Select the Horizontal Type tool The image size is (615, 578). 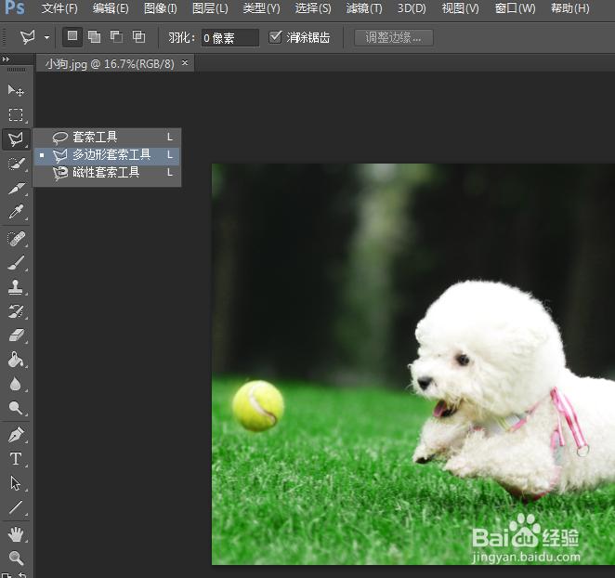pyautogui.click(x=16, y=459)
